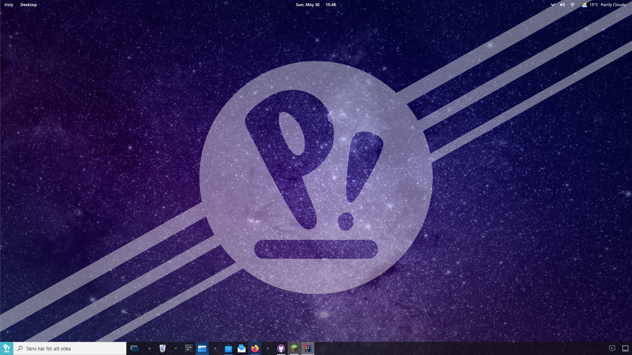Open the mail envelope taskbar app
Screen dimensions: 632x355
(242, 348)
